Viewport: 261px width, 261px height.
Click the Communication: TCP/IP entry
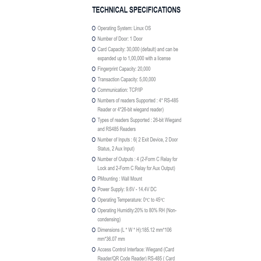[120, 90]
